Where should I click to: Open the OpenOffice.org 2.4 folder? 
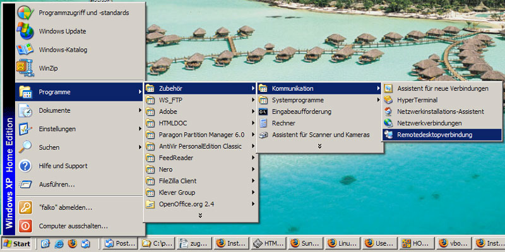click(x=200, y=204)
